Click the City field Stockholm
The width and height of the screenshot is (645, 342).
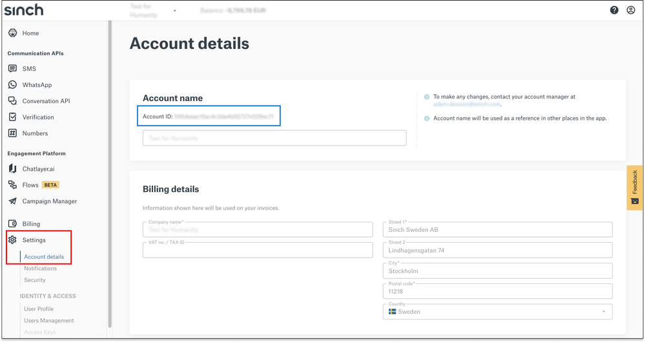(x=497, y=271)
